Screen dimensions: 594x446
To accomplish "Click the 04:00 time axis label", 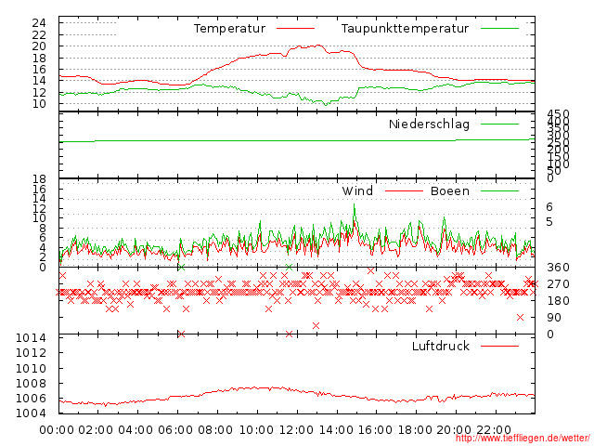I will [x=136, y=430].
